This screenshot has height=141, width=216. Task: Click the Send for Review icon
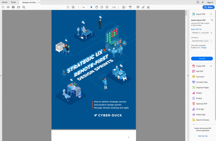194,120
